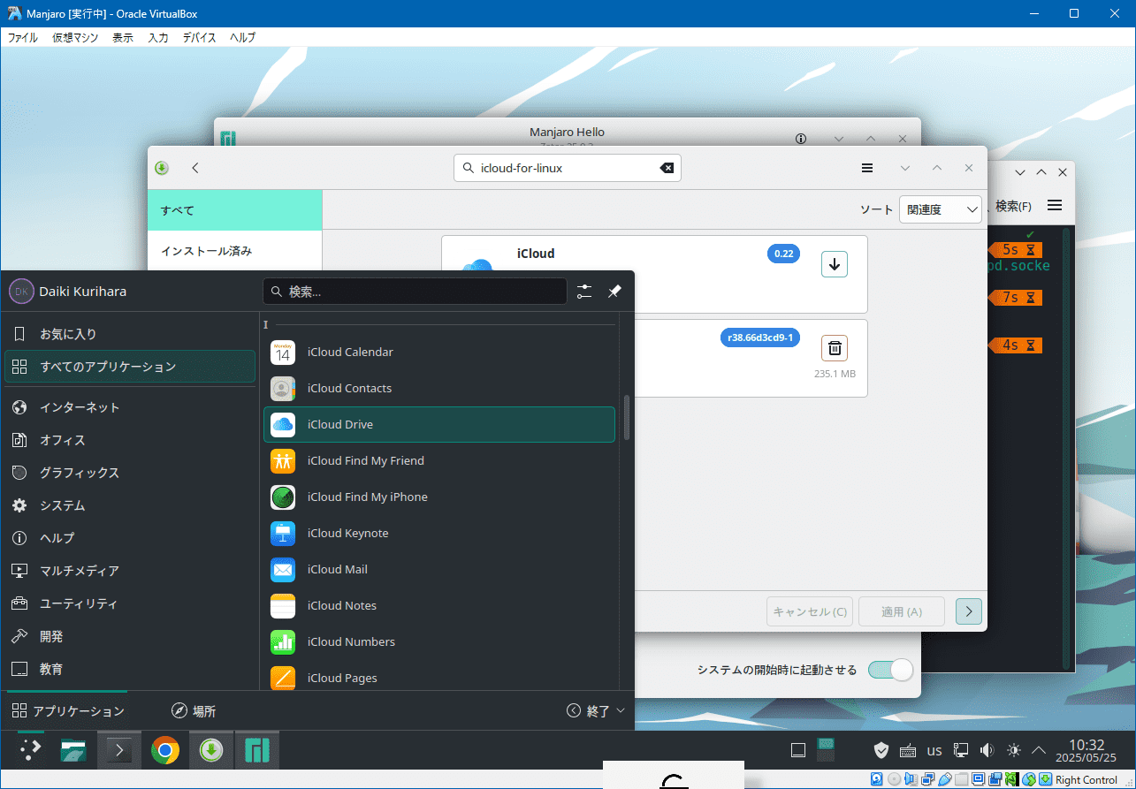The height and width of the screenshot is (789, 1136).
Task: Open iCloud Drive app entry
Action: (438, 424)
